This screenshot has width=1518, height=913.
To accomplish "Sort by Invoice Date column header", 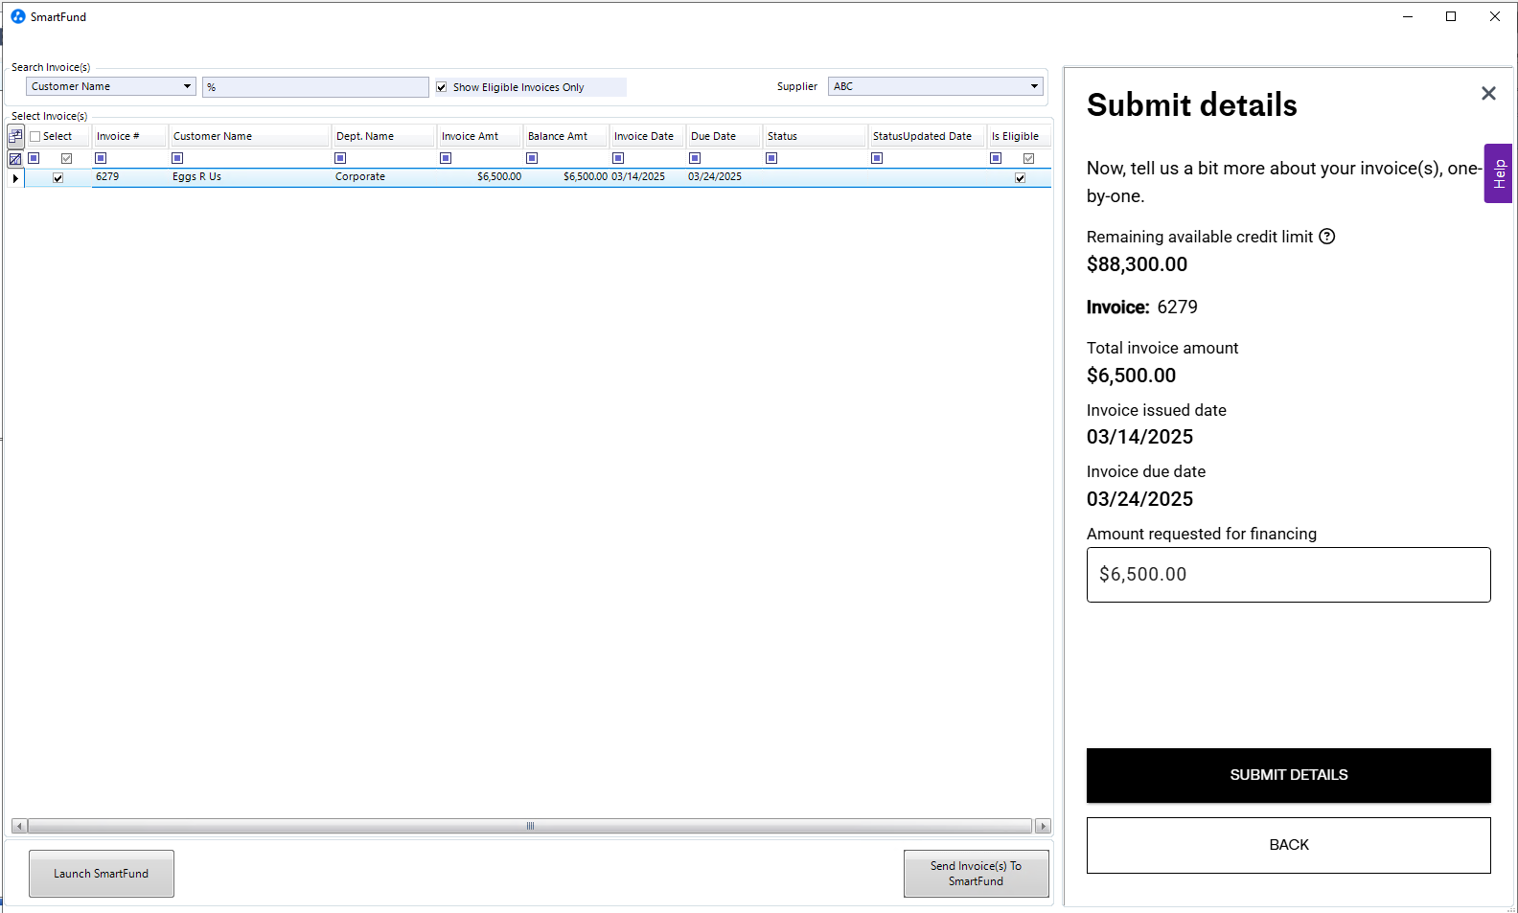I will (647, 136).
